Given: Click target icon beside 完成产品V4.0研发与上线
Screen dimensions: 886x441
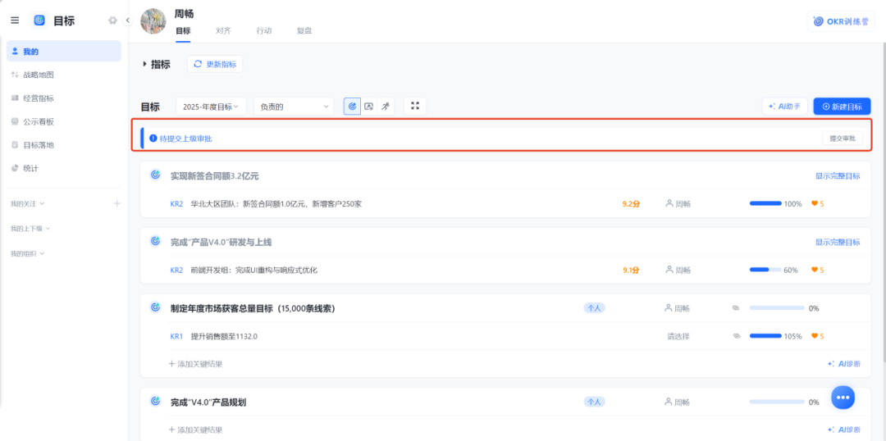Looking at the screenshot, I should click(x=155, y=241).
